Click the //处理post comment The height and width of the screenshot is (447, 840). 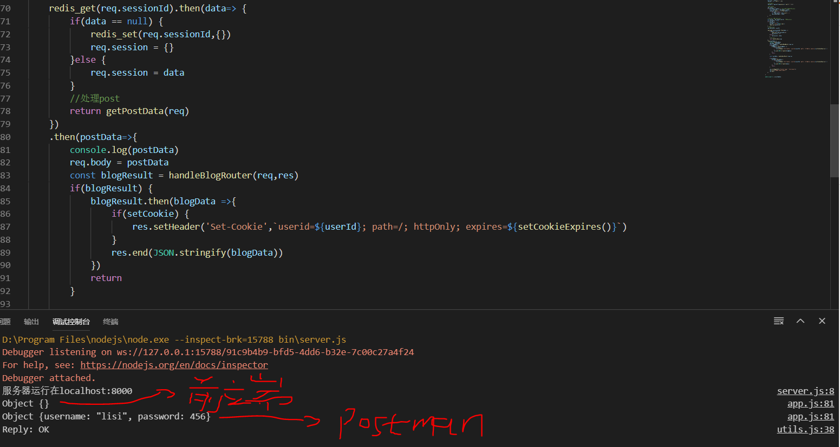[x=95, y=98]
